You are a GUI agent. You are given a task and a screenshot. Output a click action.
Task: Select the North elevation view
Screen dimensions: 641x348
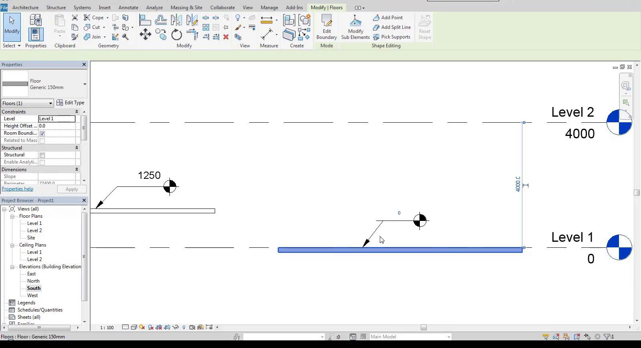(33, 281)
